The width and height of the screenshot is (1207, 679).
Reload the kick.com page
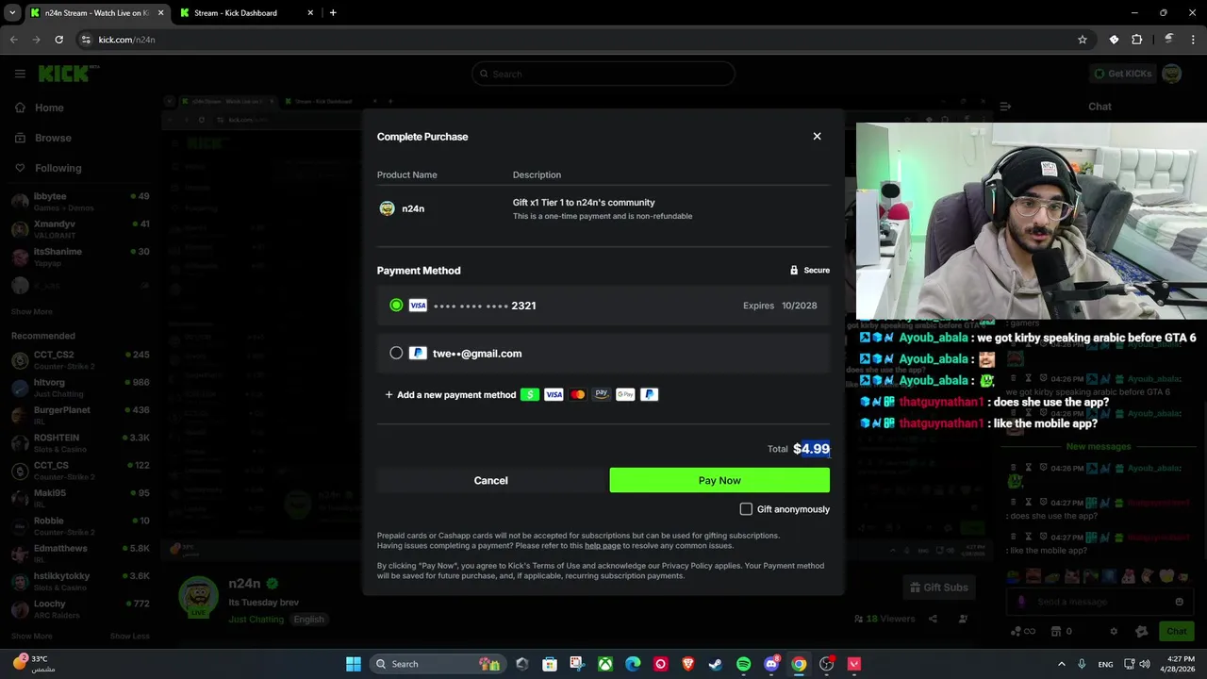coord(58,40)
